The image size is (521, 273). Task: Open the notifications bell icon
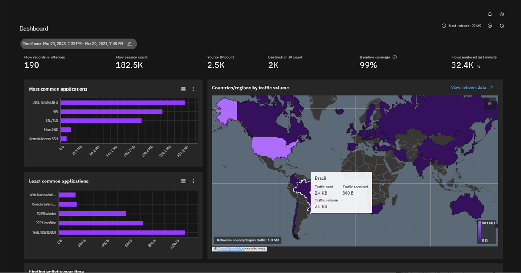pos(489,13)
